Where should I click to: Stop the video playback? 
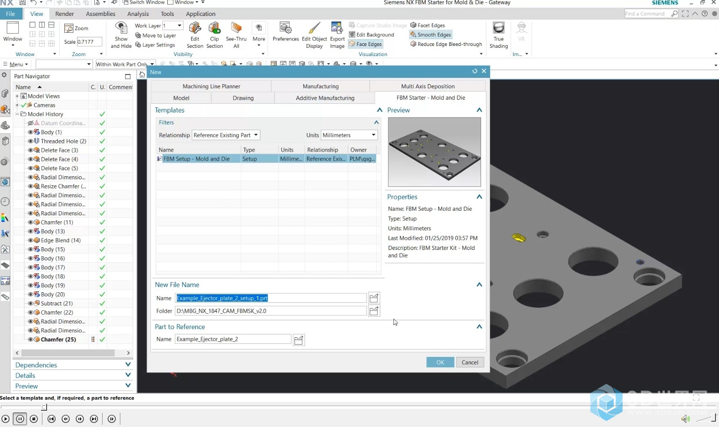click(x=34, y=419)
